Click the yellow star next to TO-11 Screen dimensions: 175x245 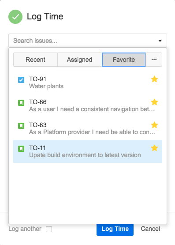[154, 148]
